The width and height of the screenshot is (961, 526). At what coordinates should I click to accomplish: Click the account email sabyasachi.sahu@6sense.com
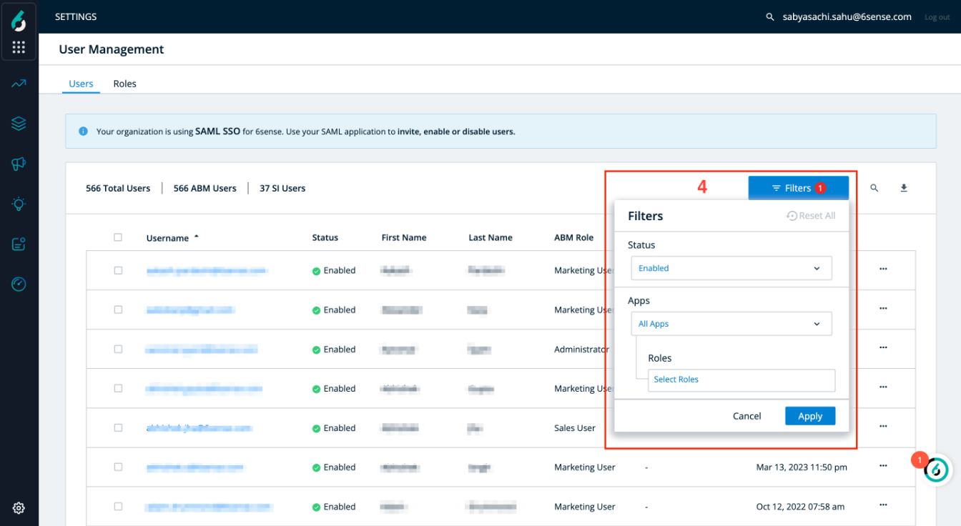846,16
